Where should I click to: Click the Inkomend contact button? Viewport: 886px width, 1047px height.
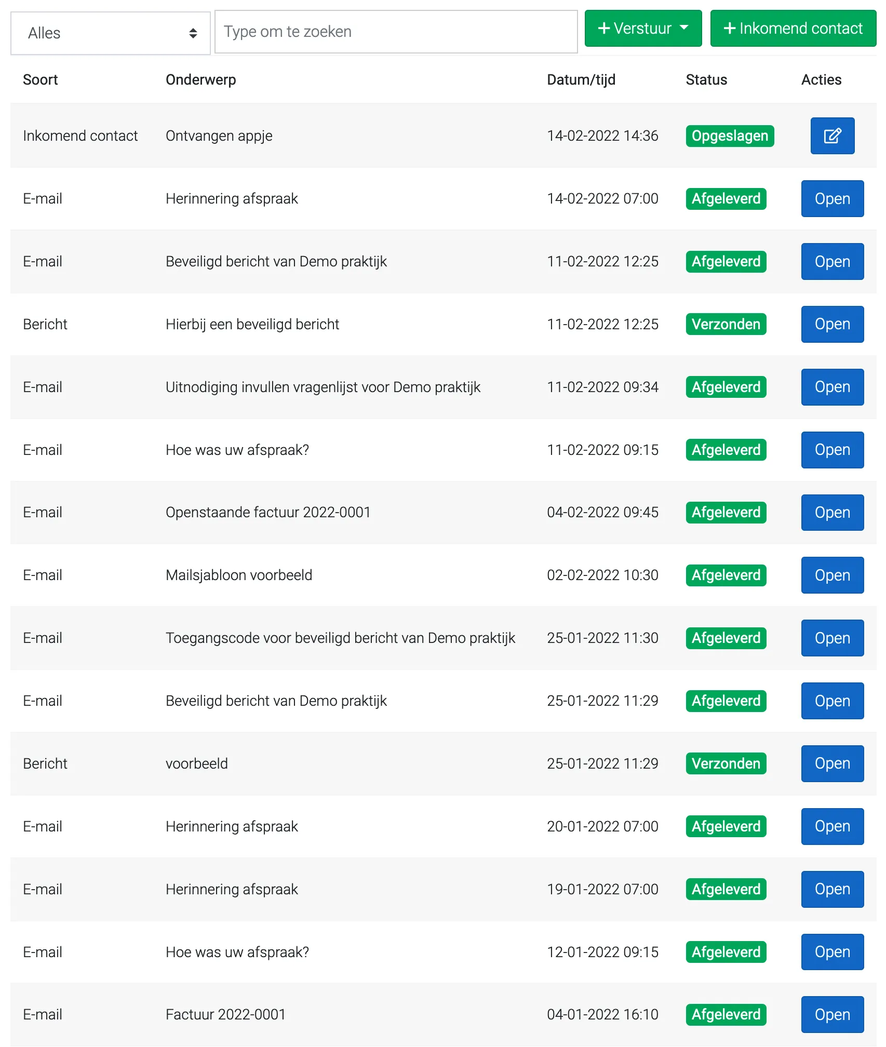pyautogui.click(x=793, y=28)
